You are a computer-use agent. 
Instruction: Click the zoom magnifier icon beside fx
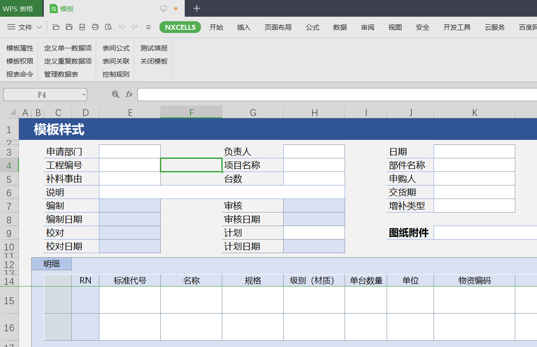tap(116, 94)
